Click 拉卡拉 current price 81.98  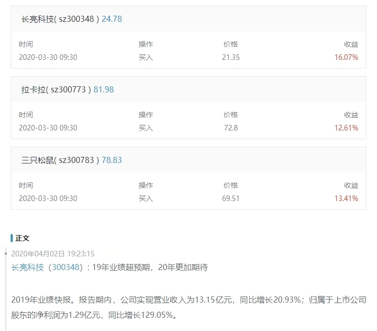104,89
